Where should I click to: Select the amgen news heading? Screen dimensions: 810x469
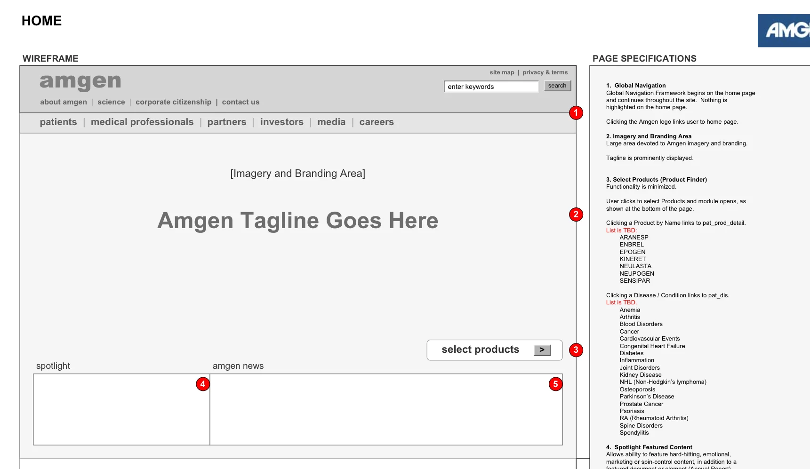238,366
